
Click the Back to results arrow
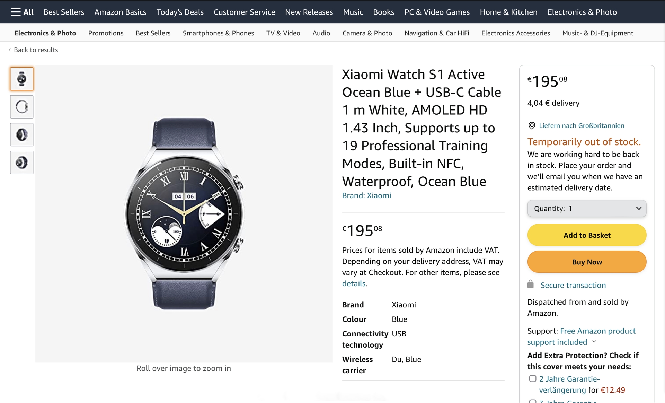click(10, 50)
